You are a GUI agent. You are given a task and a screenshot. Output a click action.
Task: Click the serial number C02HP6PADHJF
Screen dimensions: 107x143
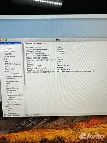click(64, 70)
